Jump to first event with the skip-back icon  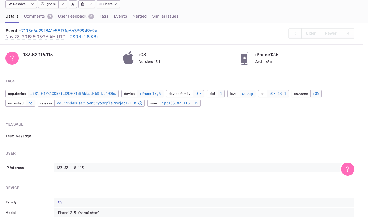pos(295,33)
